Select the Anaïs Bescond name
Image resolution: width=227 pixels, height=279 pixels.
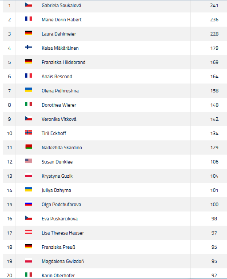click(x=57, y=76)
